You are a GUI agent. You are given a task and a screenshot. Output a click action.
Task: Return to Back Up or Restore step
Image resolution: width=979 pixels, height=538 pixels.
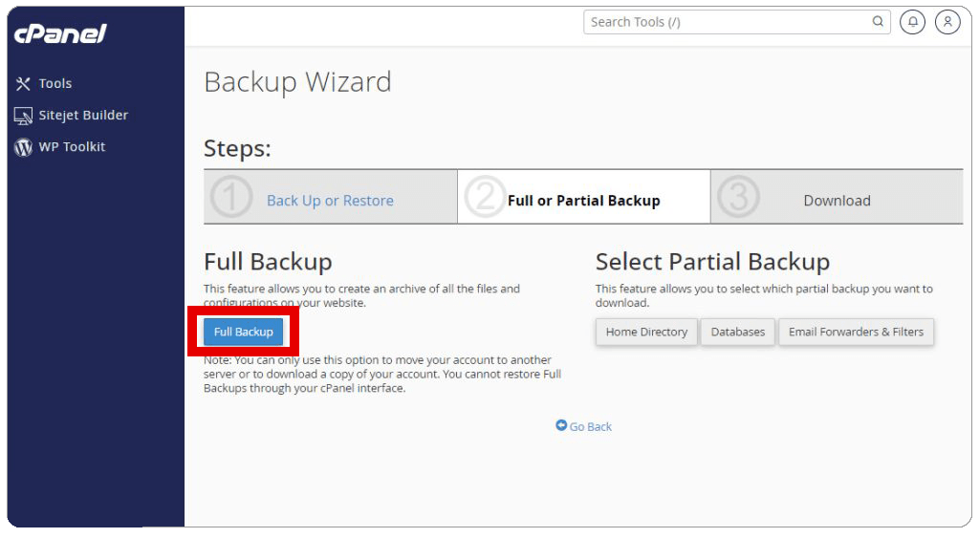(330, 201)
